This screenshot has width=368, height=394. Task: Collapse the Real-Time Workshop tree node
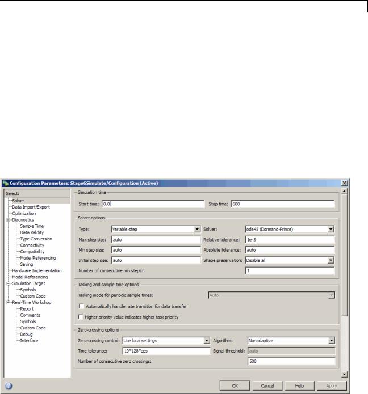pos(8,303)
